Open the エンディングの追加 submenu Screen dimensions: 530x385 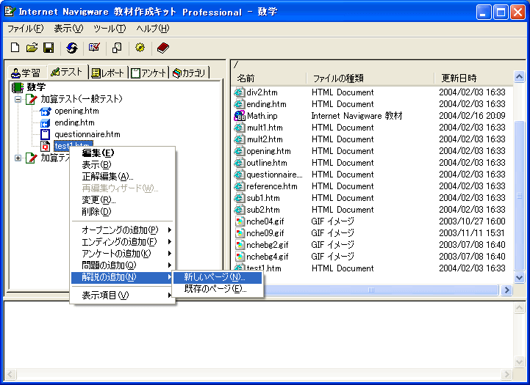[123, 242]
